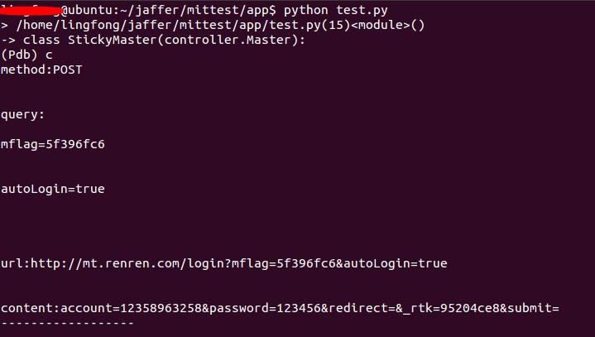Click the (Pdb) debugger prompt
The height and width of the screenshot is (337, 595).
click(x=18, y=55)
